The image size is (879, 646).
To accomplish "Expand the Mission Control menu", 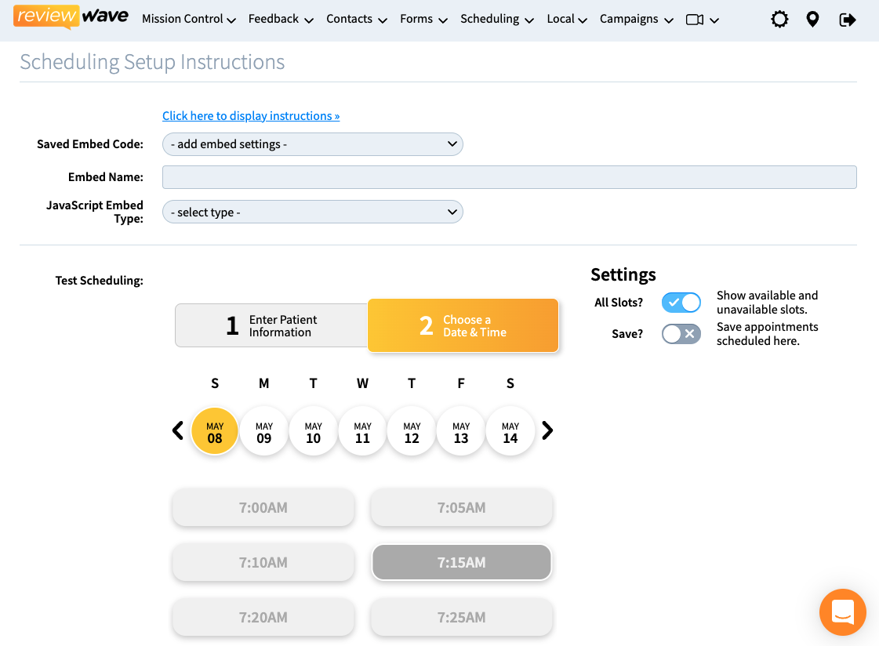I will [188, 20].
